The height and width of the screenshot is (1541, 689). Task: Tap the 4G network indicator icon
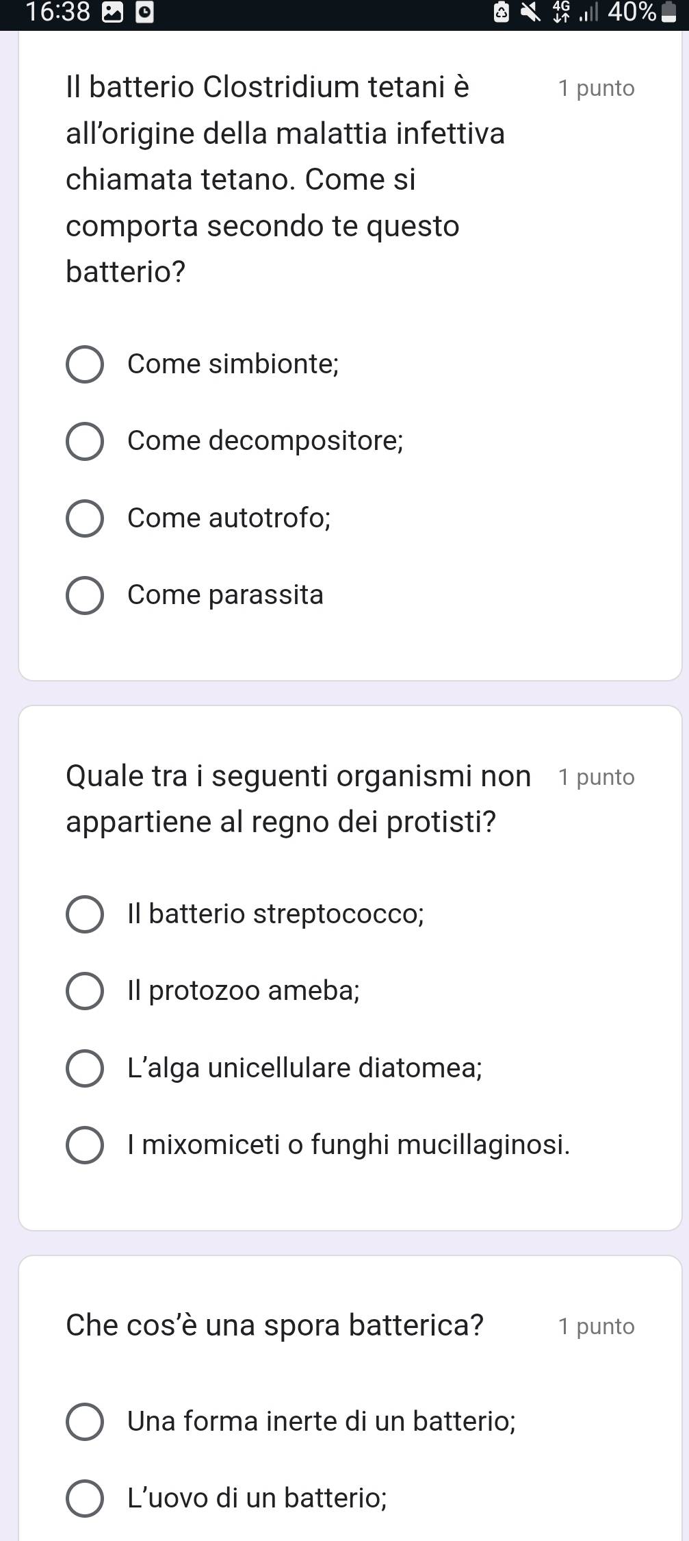(561, 12)
